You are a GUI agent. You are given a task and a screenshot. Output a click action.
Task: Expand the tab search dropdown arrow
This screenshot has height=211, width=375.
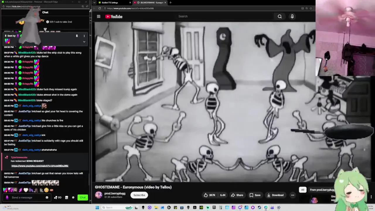pyautogui.click(x=94, y=3)
